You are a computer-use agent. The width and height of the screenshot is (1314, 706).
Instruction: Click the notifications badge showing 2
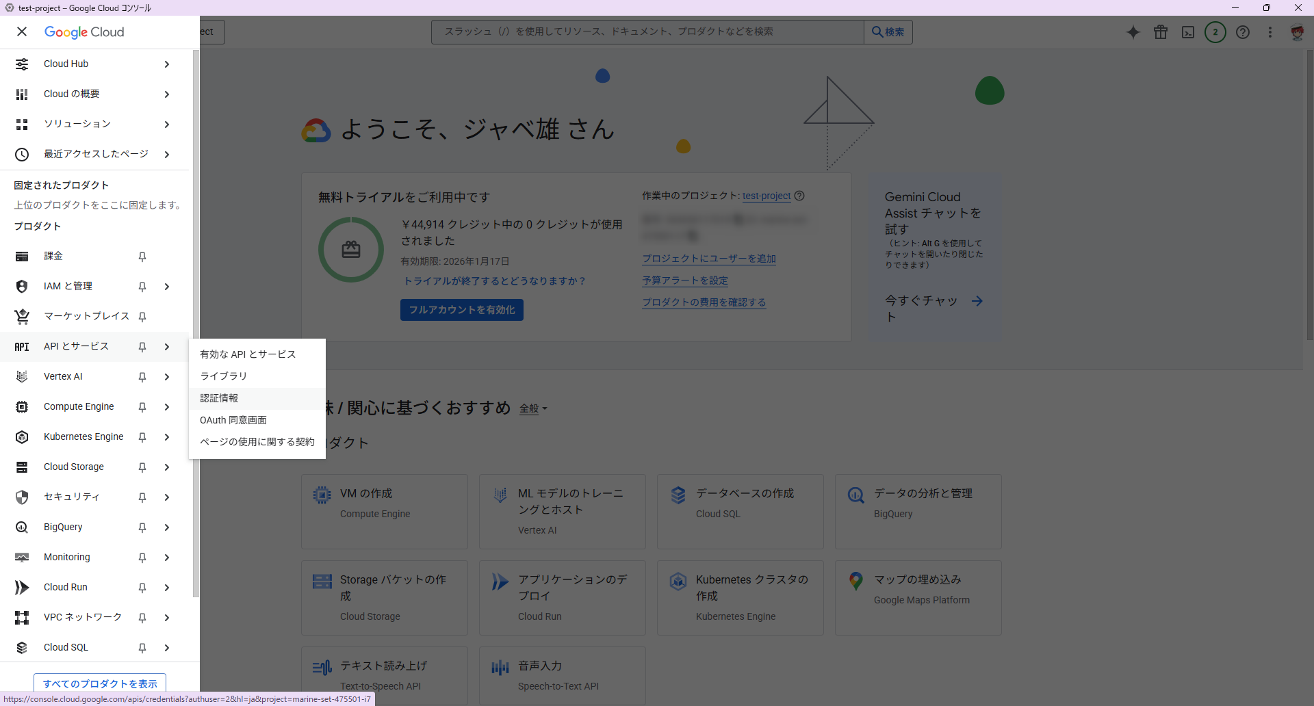[1215, 32]
